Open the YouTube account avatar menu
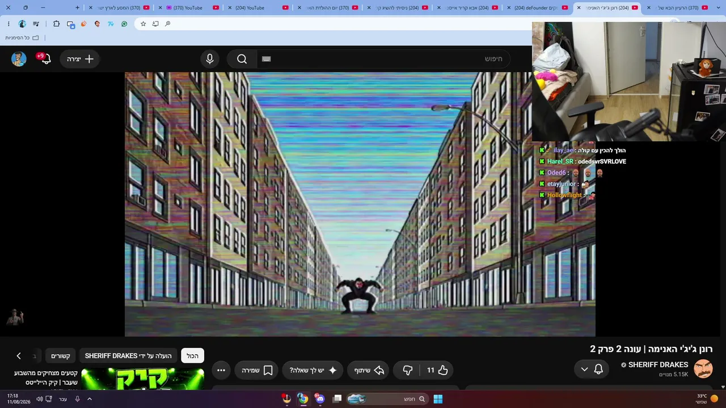The image size is (726, 408). pos(19,59)
